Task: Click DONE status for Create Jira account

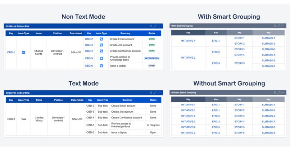Action: pos(152,45)
